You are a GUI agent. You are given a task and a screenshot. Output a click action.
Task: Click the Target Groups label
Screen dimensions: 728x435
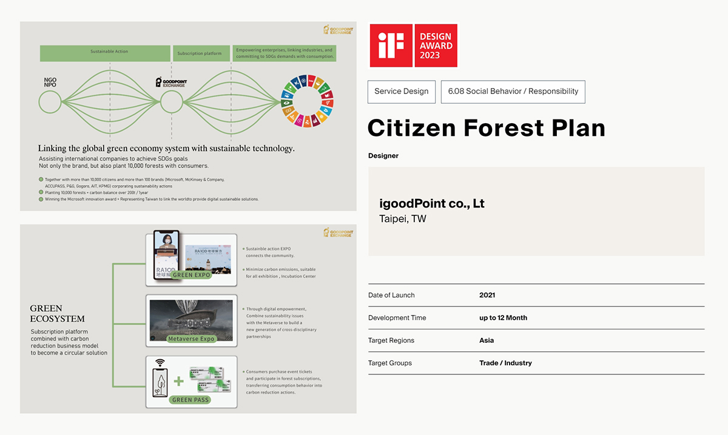tap(390, 363)
